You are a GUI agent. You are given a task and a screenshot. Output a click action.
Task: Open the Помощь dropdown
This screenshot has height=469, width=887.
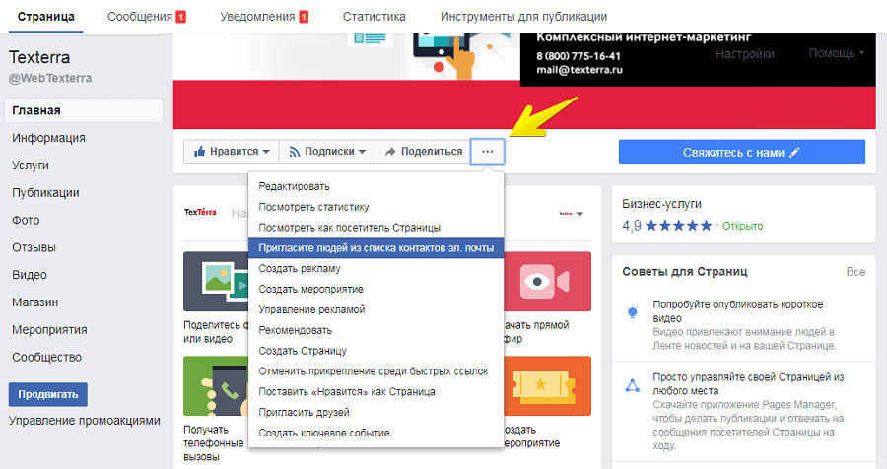pyautogui.click(x=837, y=53)
